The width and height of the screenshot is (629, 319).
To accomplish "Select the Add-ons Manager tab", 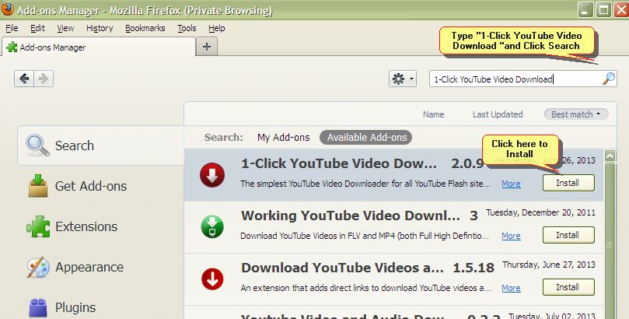I will pos(98,47).
